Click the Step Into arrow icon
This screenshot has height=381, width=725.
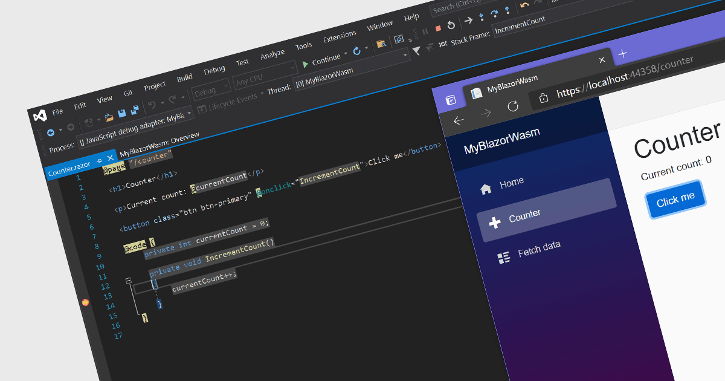point(481,17)
